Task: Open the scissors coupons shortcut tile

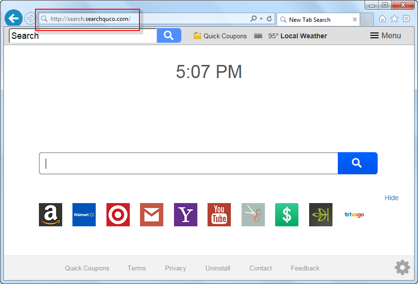Action: (253, 215)
